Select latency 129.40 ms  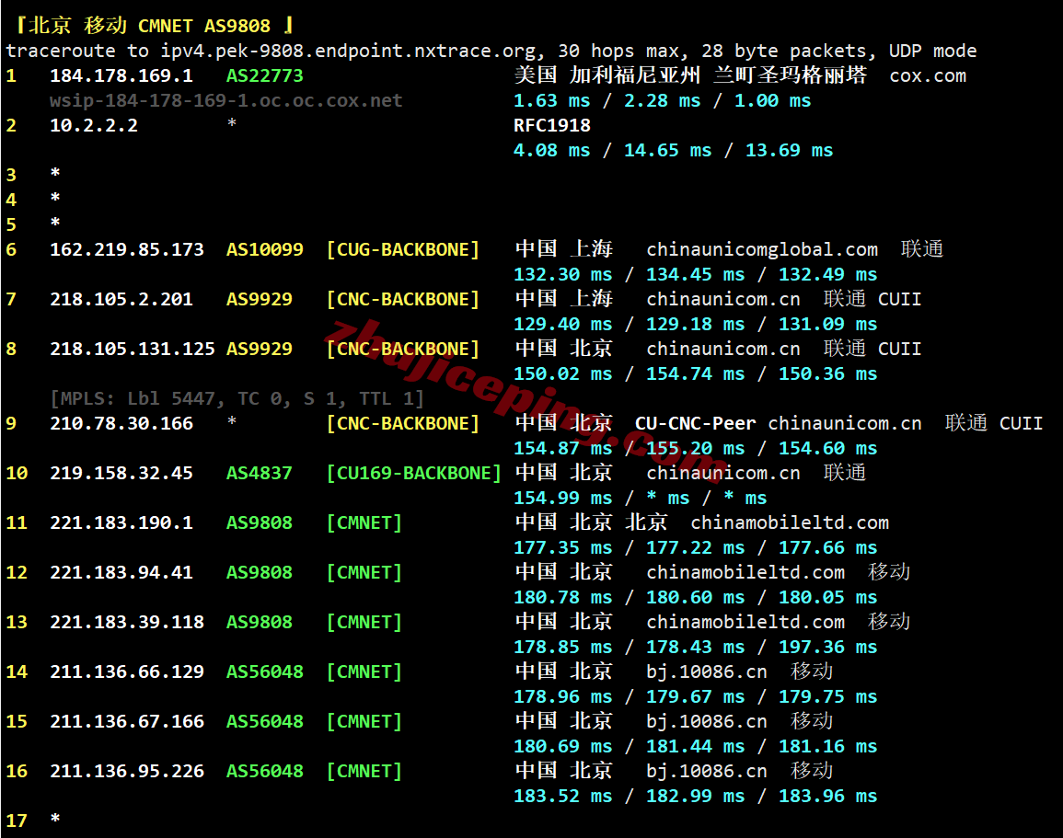click(562, 324)
